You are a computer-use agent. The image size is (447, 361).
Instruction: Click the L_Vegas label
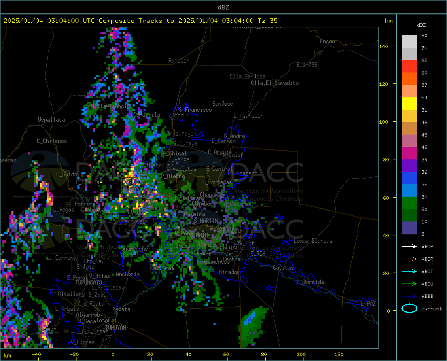coord(64,210)
